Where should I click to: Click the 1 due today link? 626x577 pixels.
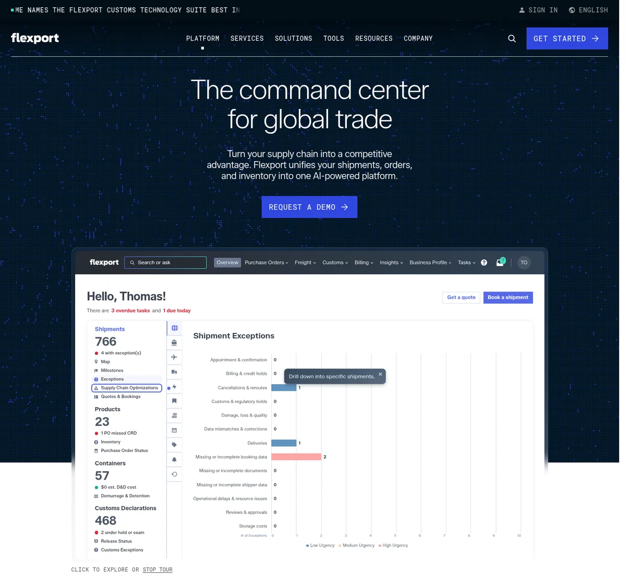click(177, 311)
